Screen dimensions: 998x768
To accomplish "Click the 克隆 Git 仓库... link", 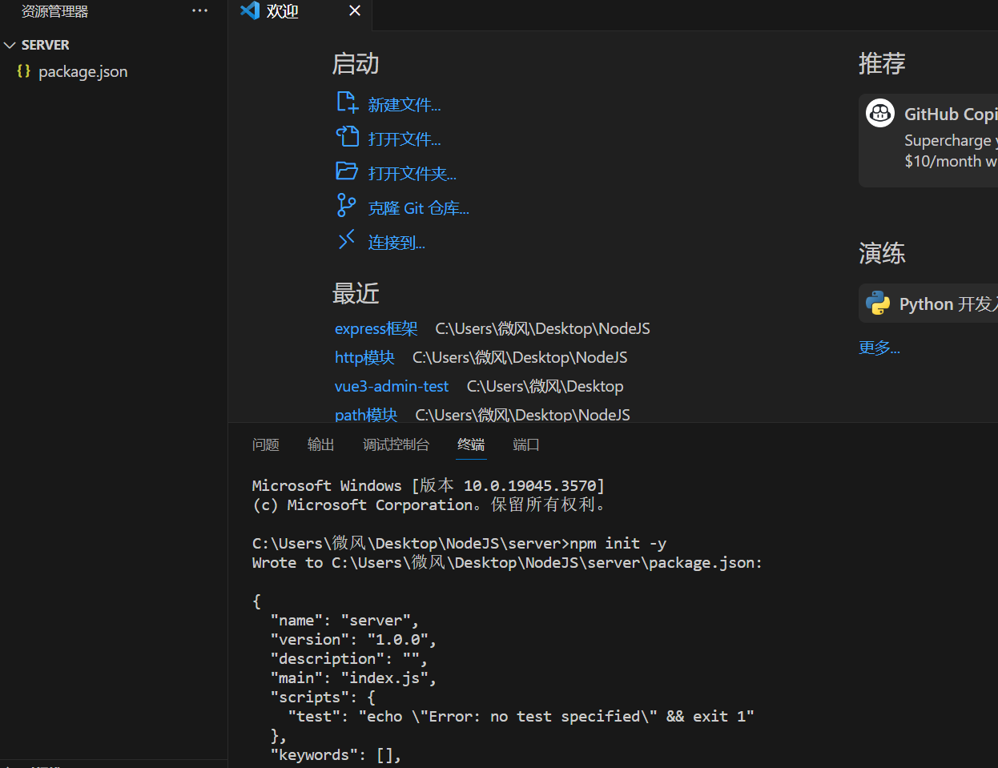I will [x=419, y=208].
